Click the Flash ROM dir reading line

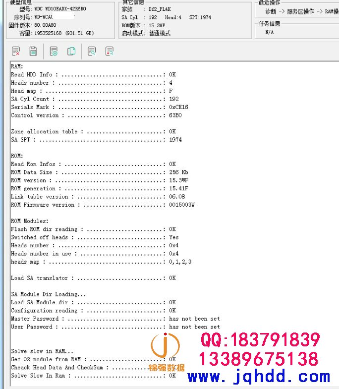[93, 229]
